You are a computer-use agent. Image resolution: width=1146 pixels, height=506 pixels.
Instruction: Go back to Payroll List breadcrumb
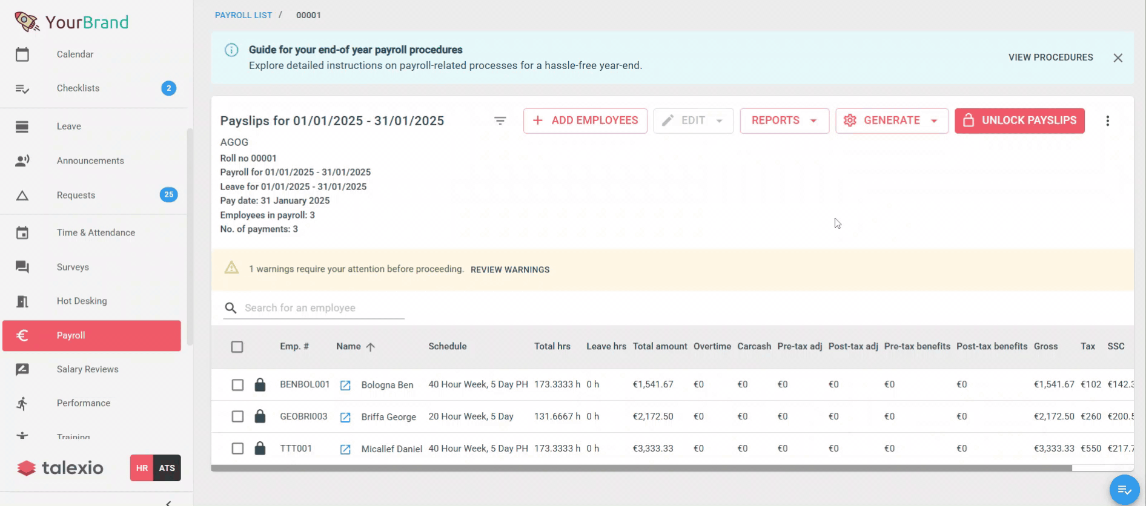243,15
